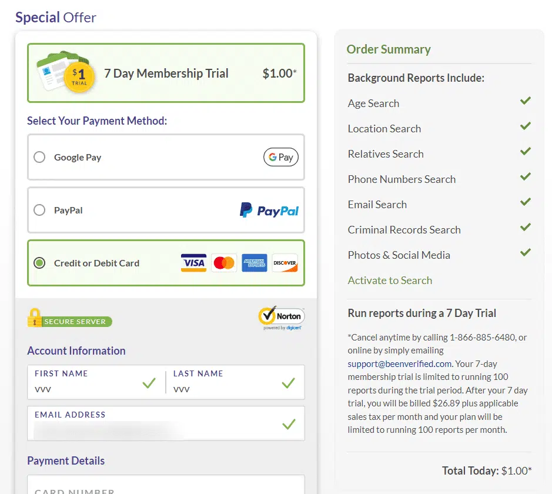Image resolution: width=552 pixels, height=494 pixels.
Task: Click the PayPal logo
Action: (269, 210)
